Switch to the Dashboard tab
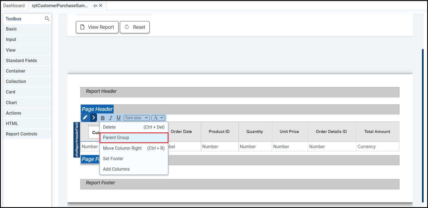This screenshot has width=428, height=208. [x=14, y=5]
